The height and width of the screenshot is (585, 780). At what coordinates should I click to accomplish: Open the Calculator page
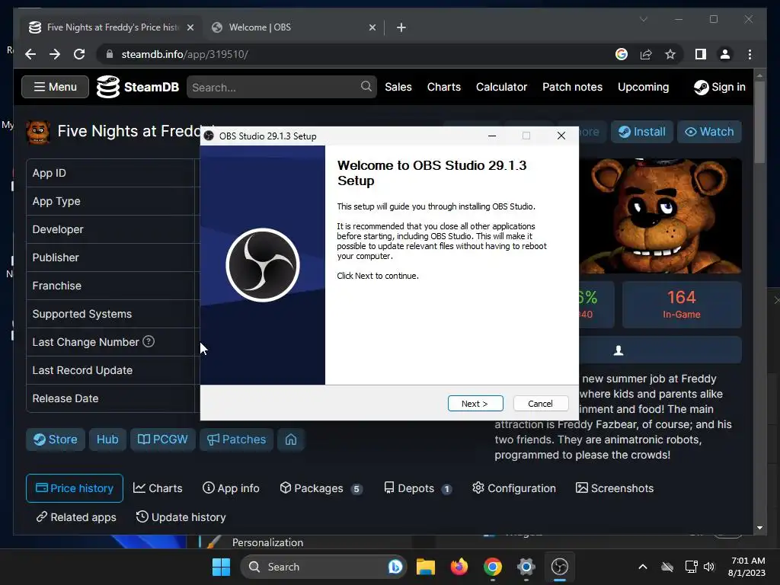click(501, 87)
